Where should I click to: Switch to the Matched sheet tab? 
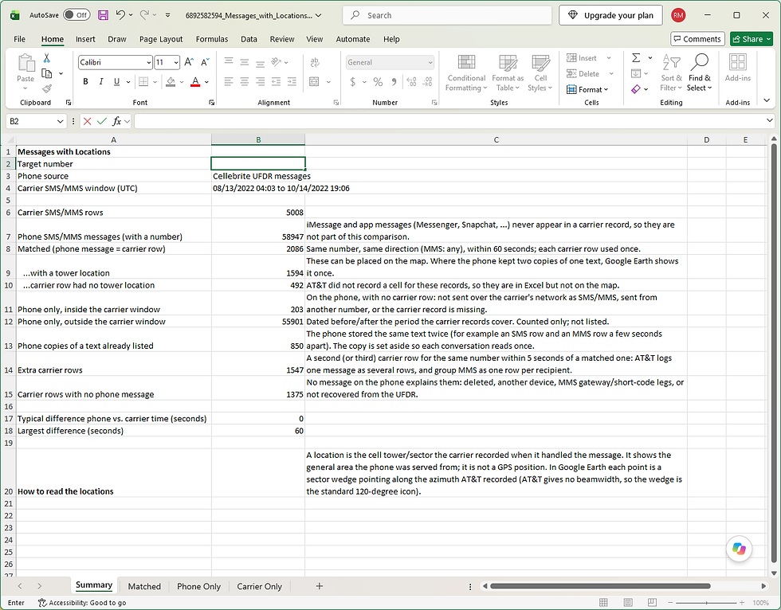[144, 587]
